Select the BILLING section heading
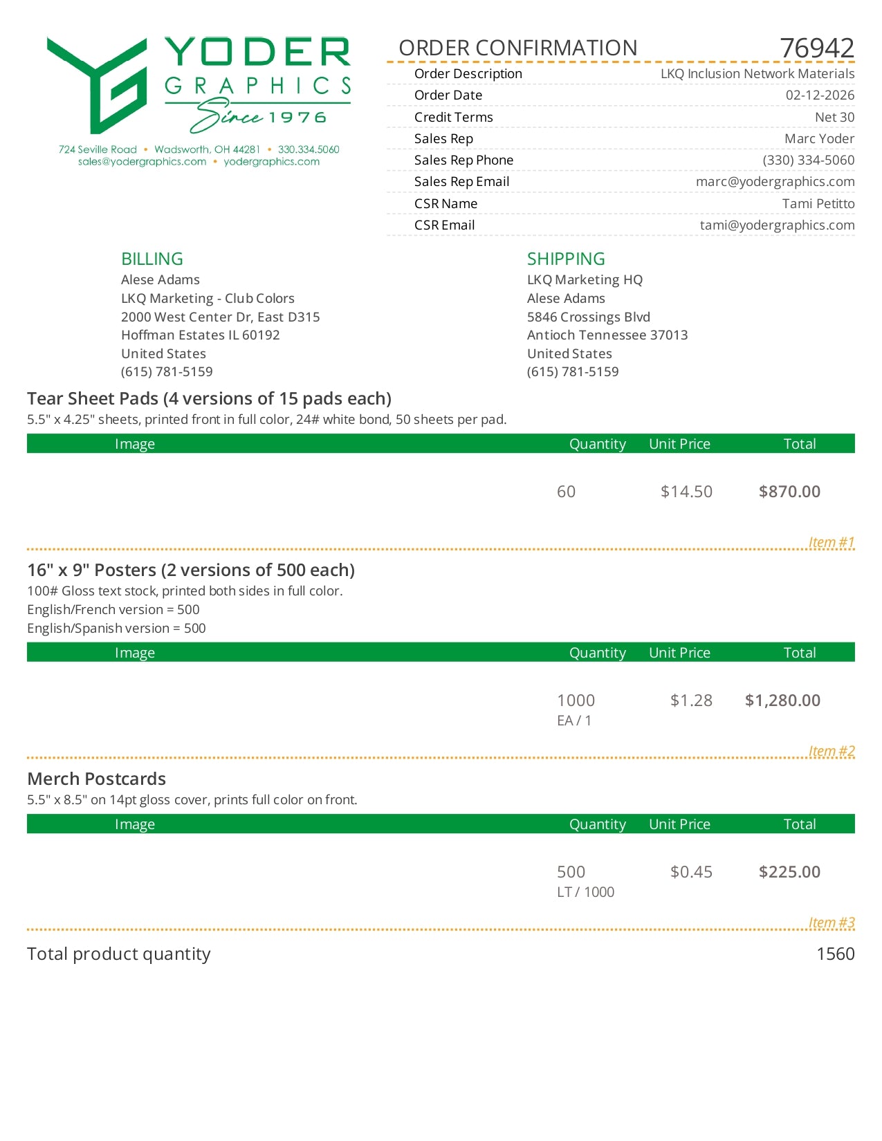The height and width of the screenshot is (1141, 882). coord(152,259)
